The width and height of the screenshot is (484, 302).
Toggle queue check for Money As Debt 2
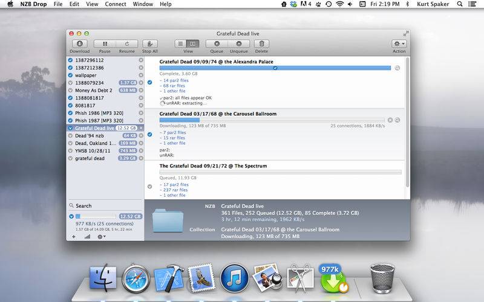tap(71, 90)
